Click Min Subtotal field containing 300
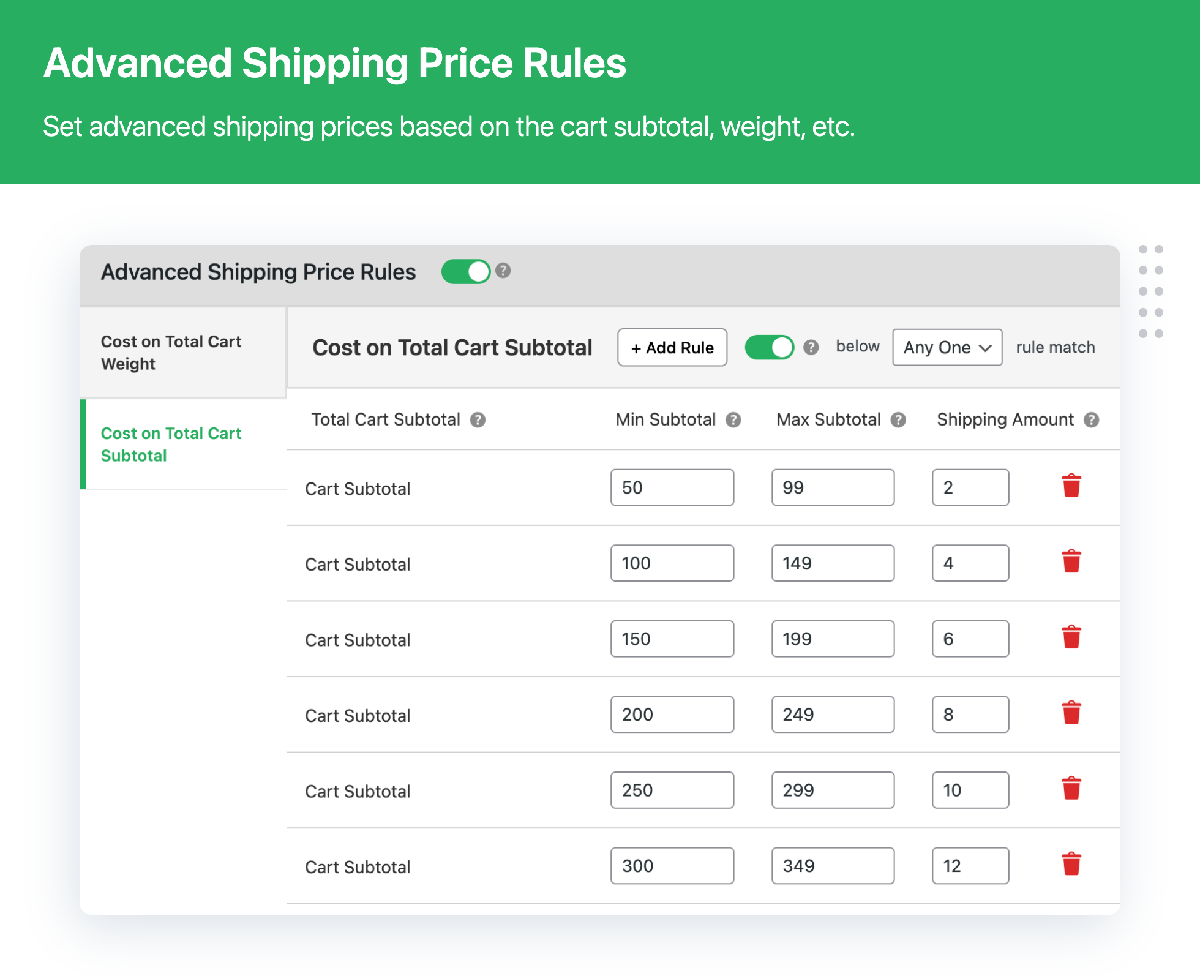 click(x=672, y=866)
